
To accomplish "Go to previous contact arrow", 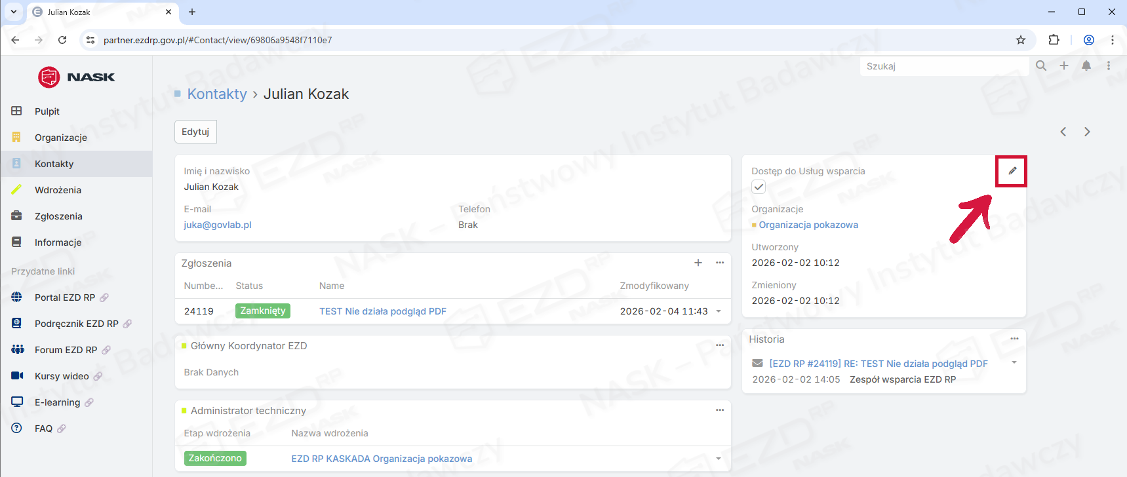I will [x=1063, y=132].
